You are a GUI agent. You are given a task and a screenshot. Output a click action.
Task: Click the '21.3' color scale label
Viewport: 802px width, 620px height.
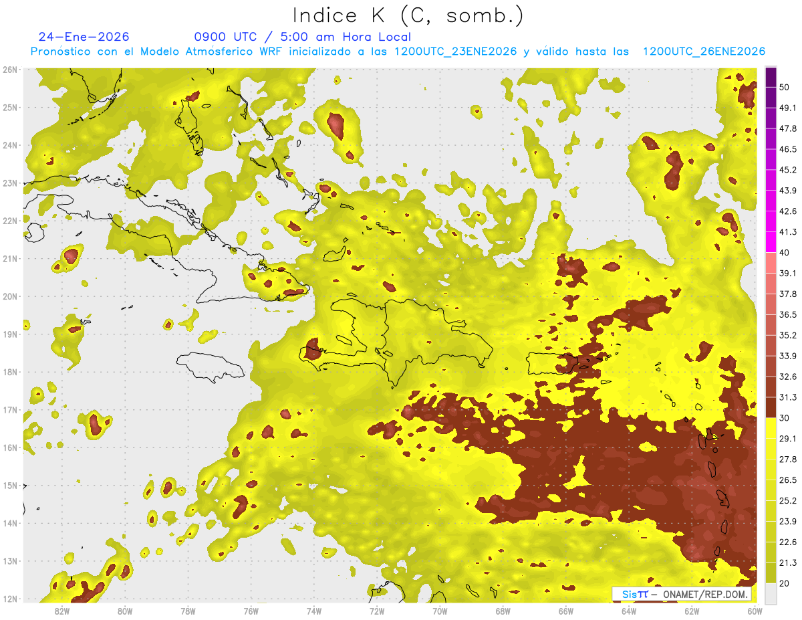pos(788,563)
